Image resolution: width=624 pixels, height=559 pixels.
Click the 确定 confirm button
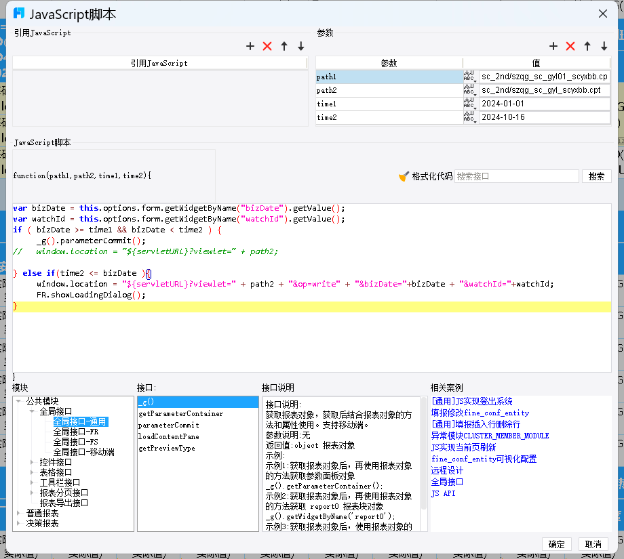pos(556,544)
